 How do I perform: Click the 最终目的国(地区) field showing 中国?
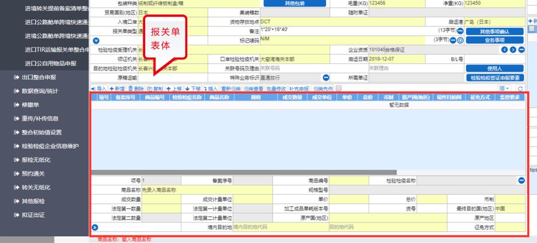click(510, 208)
